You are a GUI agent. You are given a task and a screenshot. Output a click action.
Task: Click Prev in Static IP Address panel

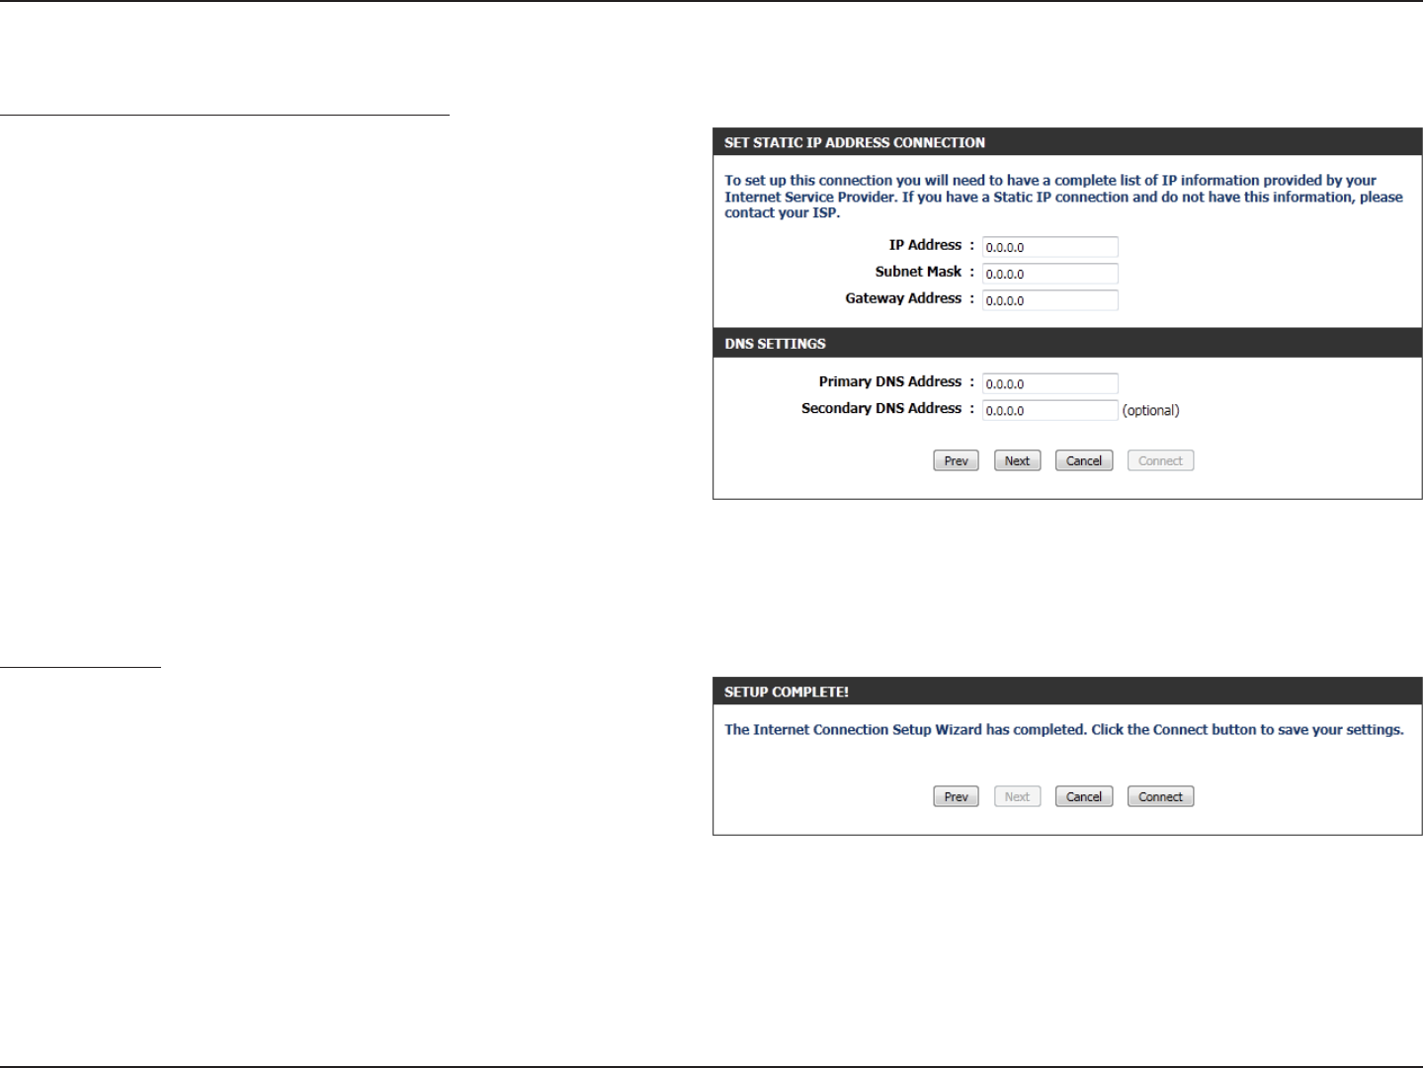[956, 461]
